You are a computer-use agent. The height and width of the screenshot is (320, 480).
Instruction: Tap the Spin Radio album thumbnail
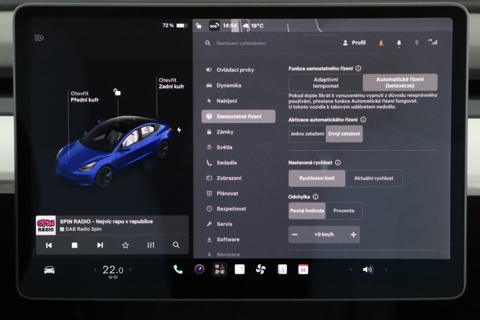click(x=46, y=226)
